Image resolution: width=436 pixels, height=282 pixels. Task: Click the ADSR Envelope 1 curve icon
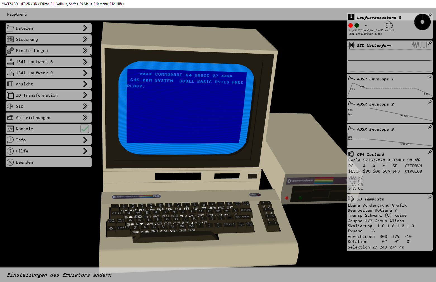(351, 78)
